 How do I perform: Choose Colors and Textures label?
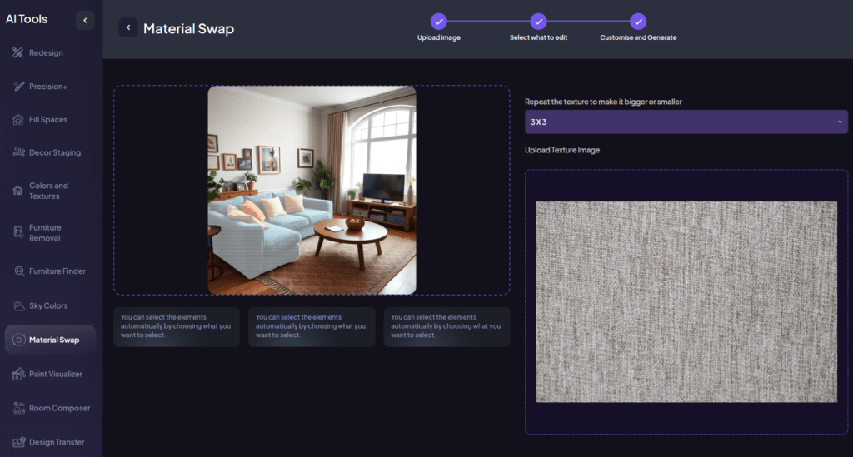click(x=48, y=191)
